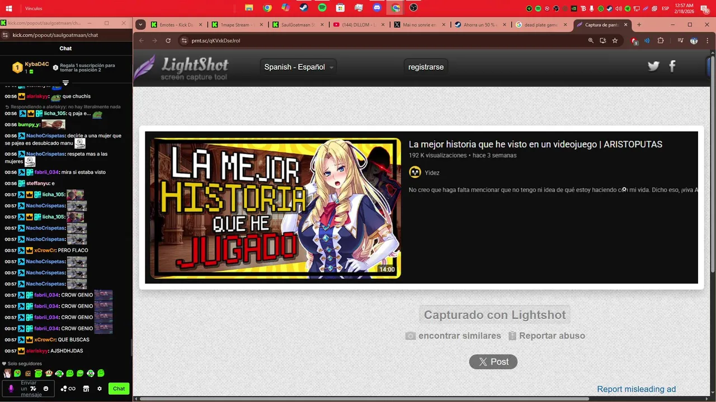
Task: Open File Explorer from the taskbar
Action: (x=249, y=8)
